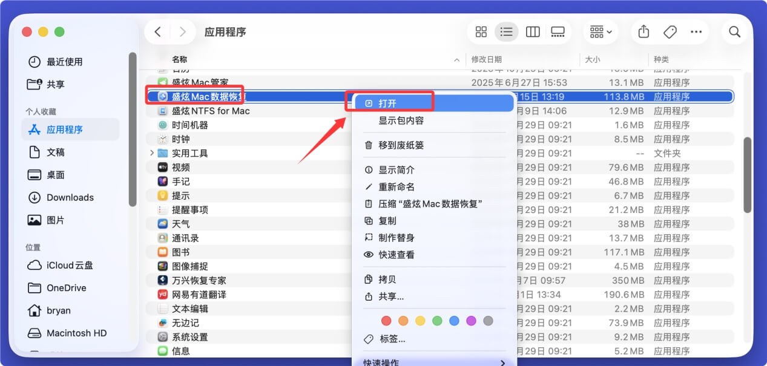Switch to gallery view mode

[x=557, y=31]
